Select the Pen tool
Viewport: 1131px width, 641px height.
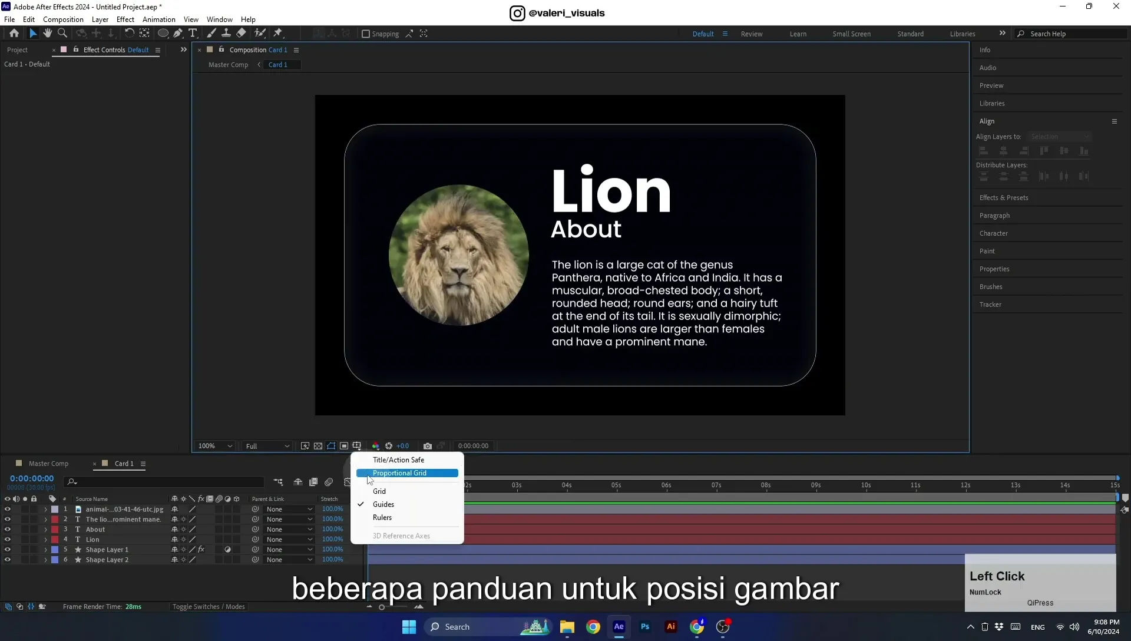(x=178, y=34)
